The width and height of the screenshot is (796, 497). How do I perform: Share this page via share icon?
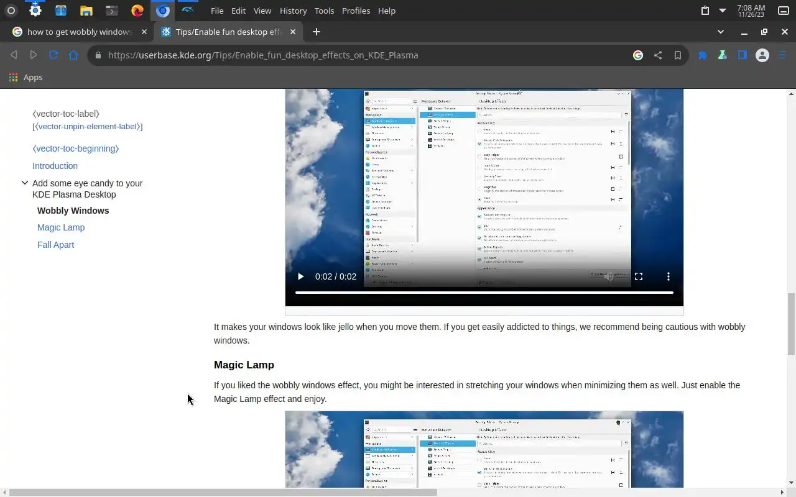click(x=658, y=55)
